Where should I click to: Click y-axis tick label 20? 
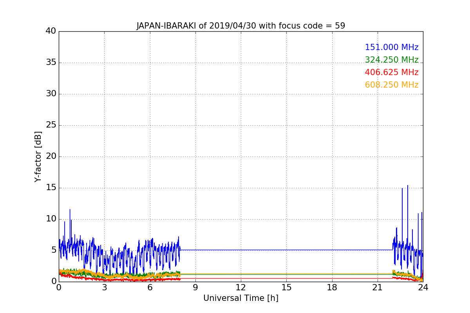coord(51,156)
